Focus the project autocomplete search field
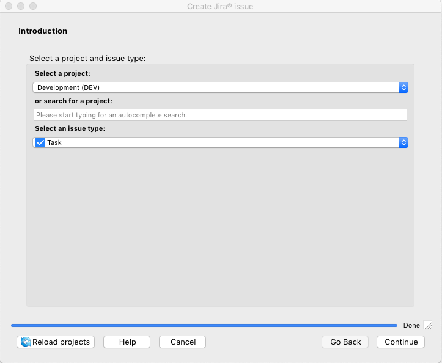 click(x=220, y=115)
